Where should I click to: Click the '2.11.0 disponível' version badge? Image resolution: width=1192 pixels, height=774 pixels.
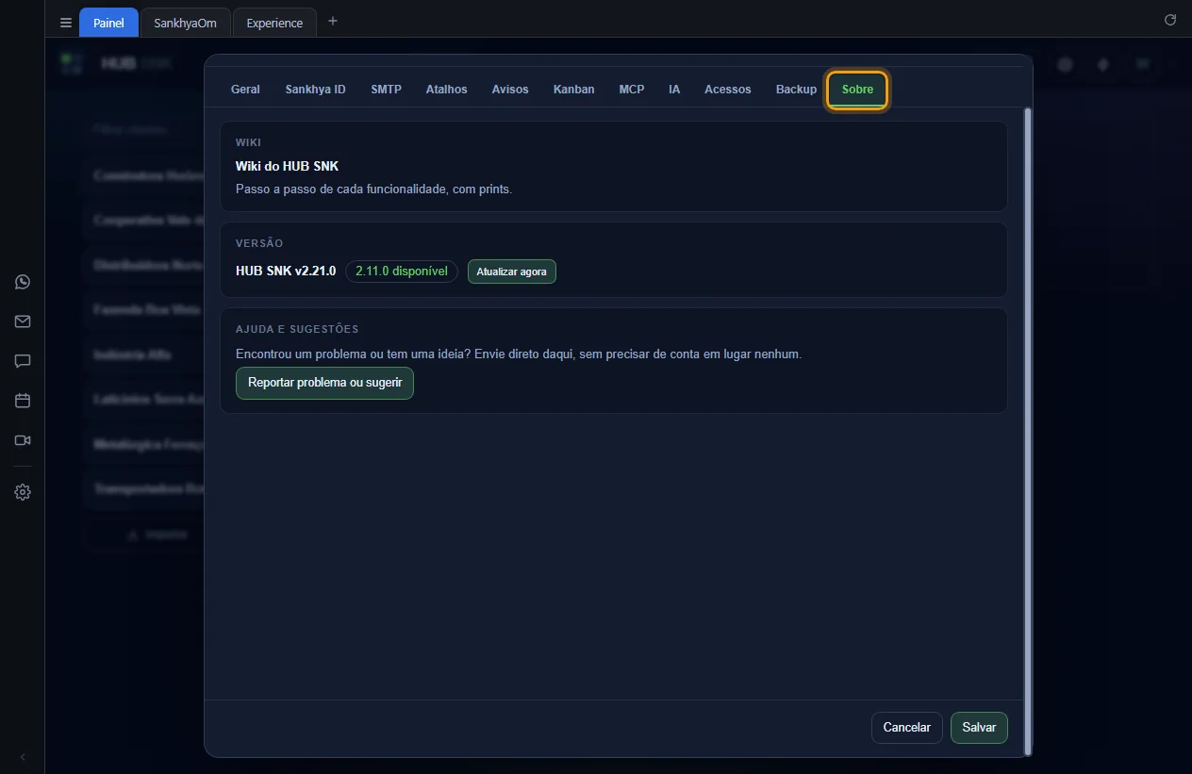(402, 272)
